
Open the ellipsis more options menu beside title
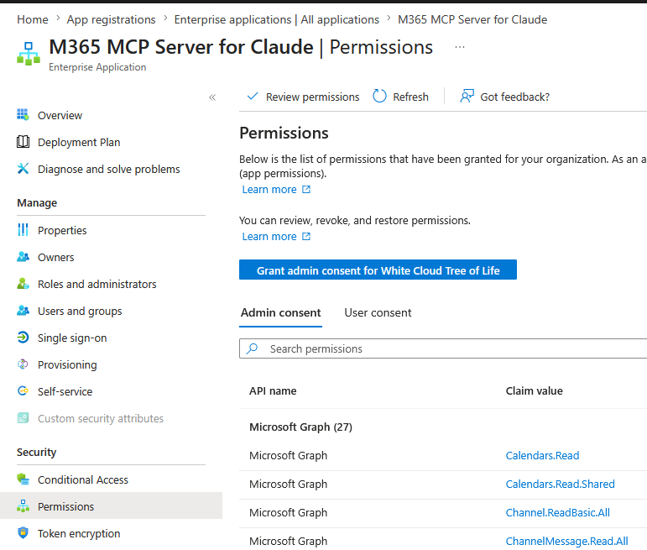click(x=460, y=47)
